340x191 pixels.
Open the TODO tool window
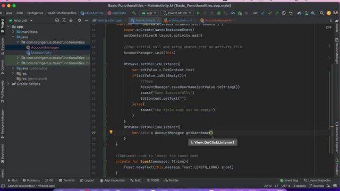152,180
